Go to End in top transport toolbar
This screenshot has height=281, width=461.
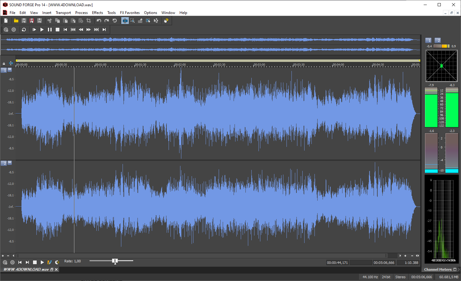pos(104,30)
